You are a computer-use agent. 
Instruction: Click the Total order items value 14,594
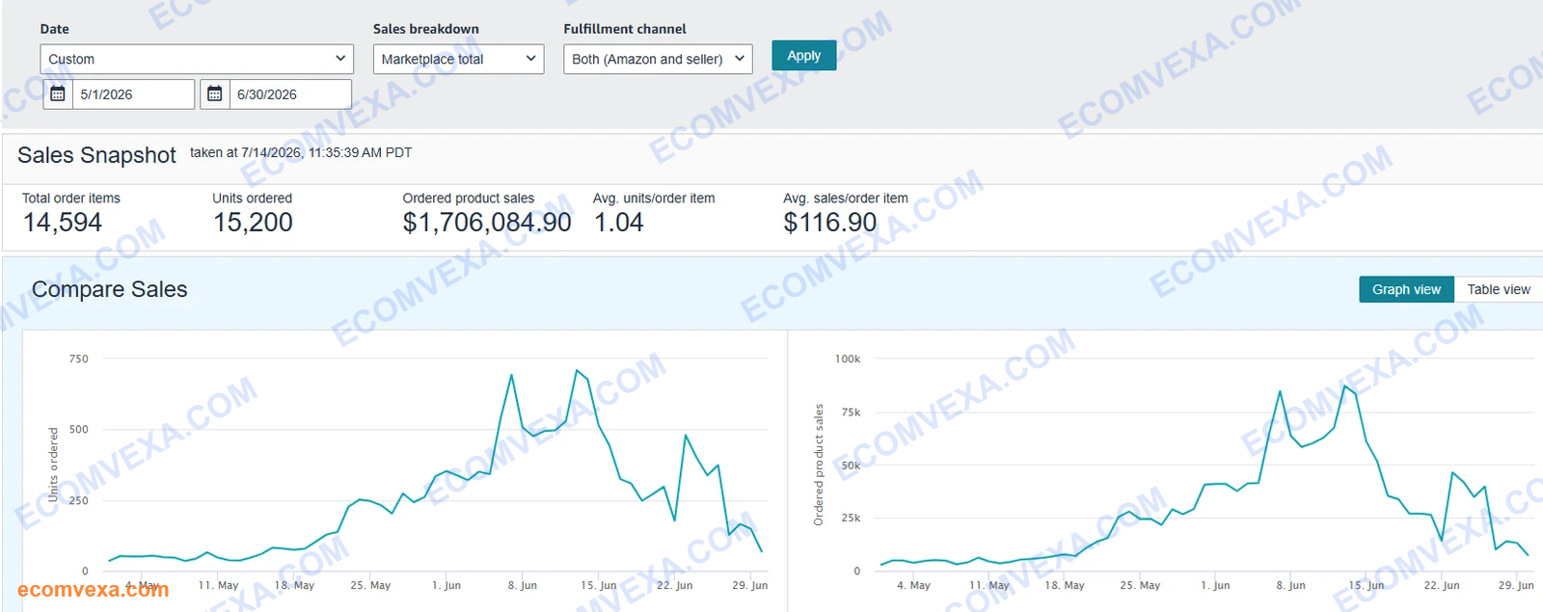point(63,223)
